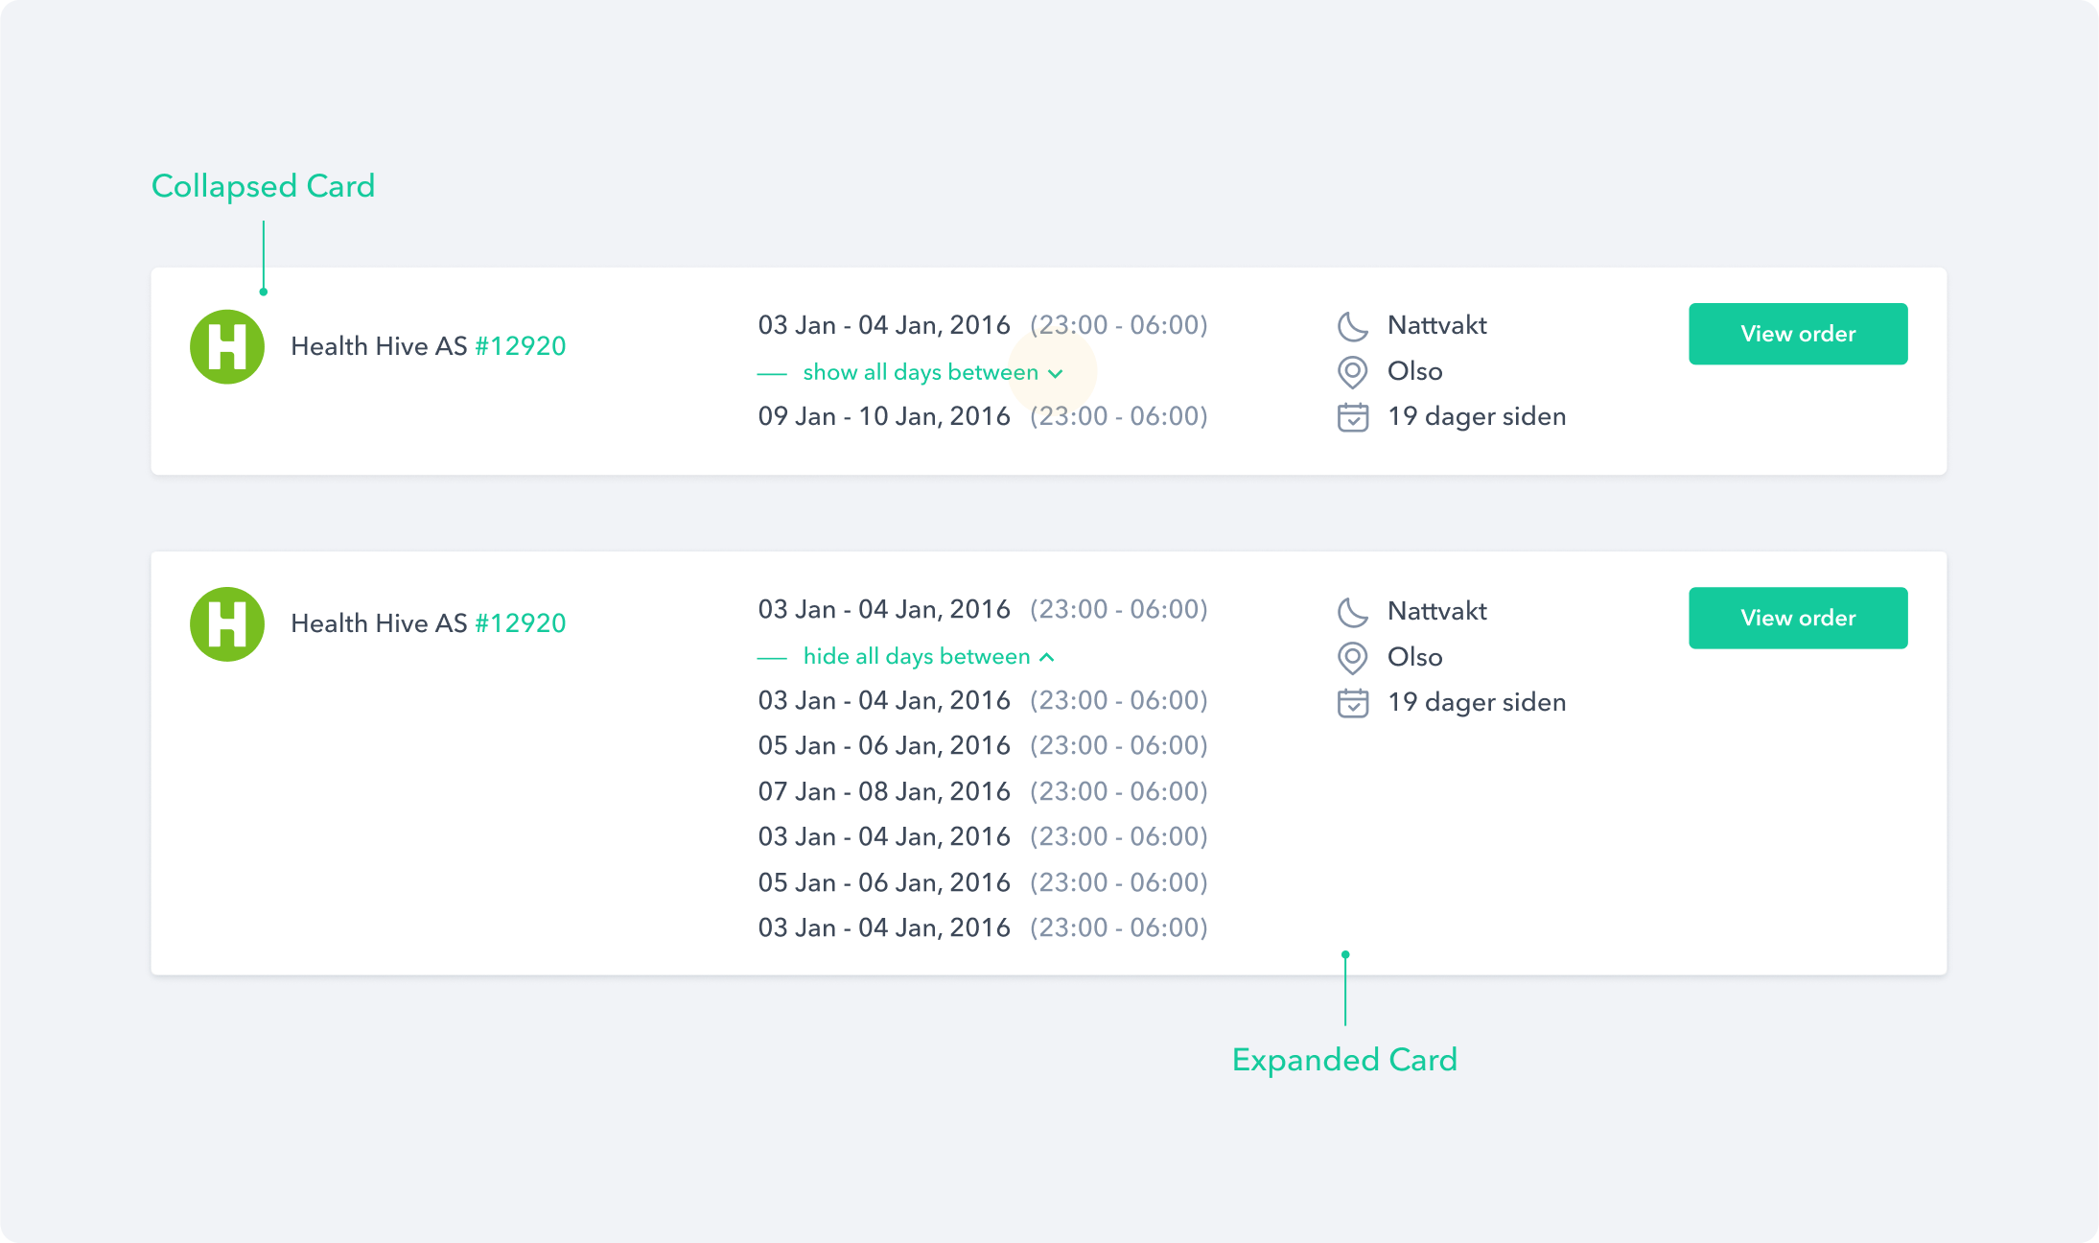Click Health Hive logo in collapsed card

coord(227,346)
